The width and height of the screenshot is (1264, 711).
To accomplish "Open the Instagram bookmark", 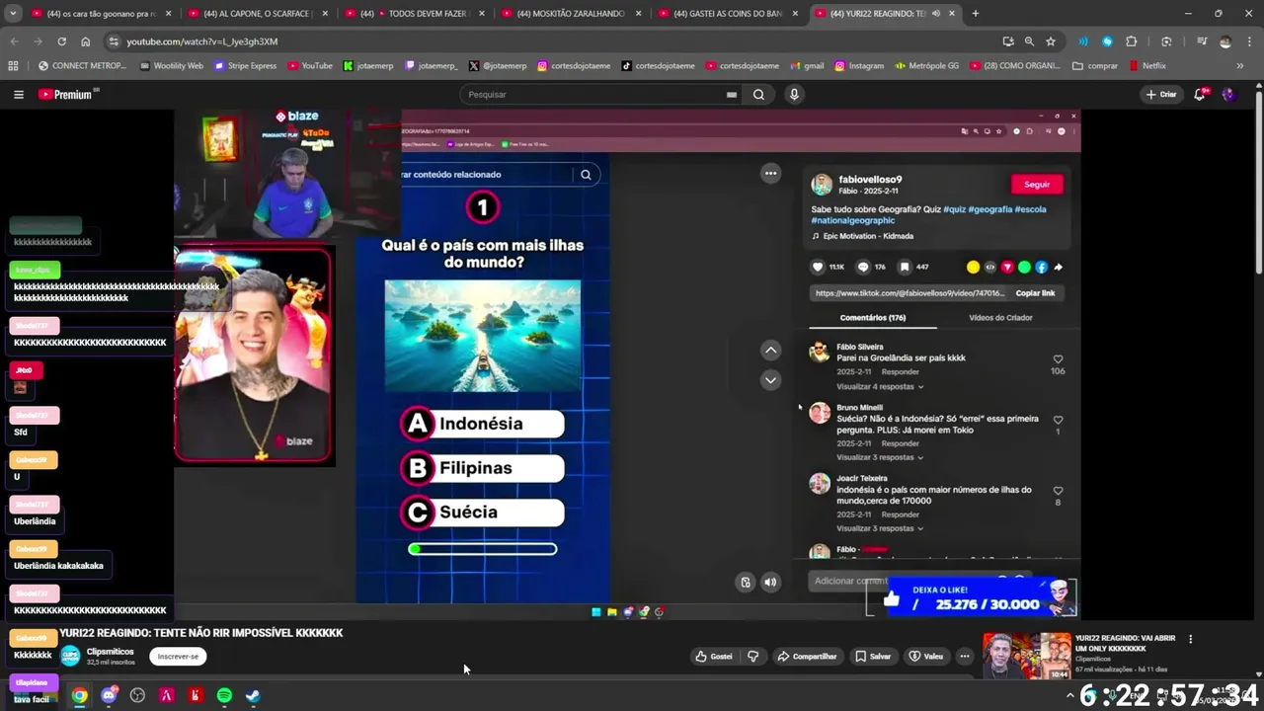I will [859, 66].
